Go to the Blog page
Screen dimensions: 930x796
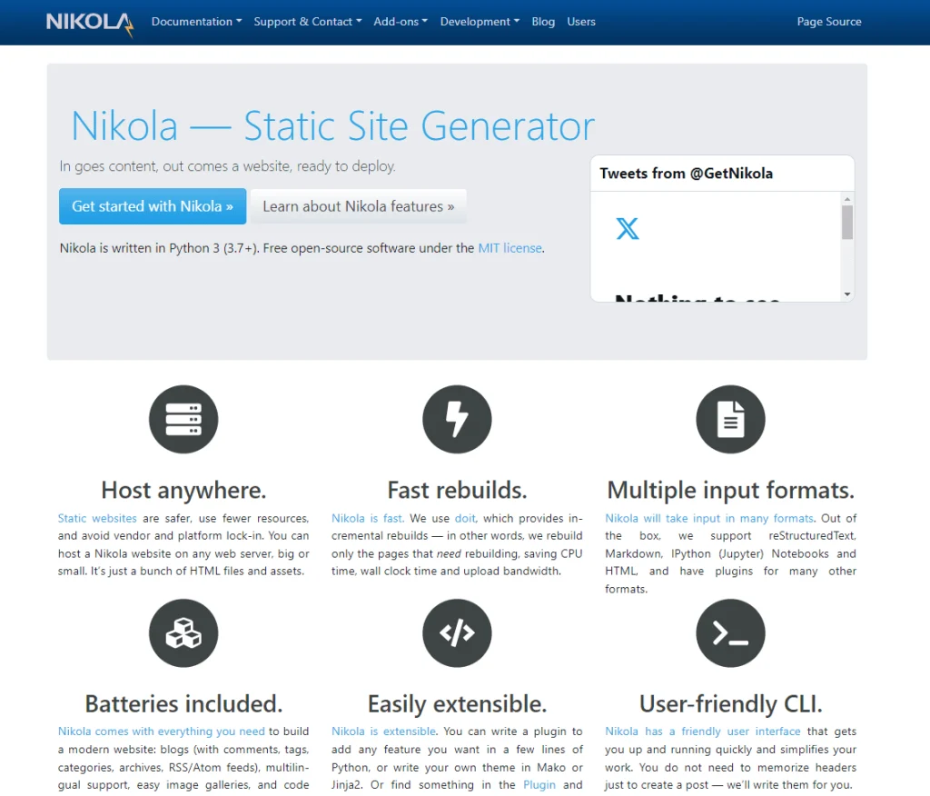543,22
